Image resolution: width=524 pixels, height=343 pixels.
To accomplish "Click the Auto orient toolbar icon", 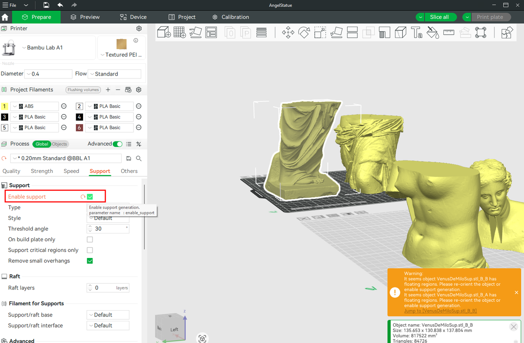I will coord(195,32).
